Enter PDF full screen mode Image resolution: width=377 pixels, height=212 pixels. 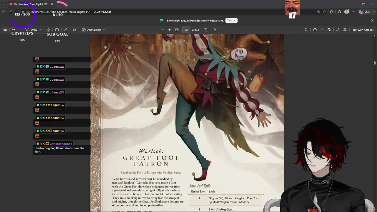click(338, 30)
